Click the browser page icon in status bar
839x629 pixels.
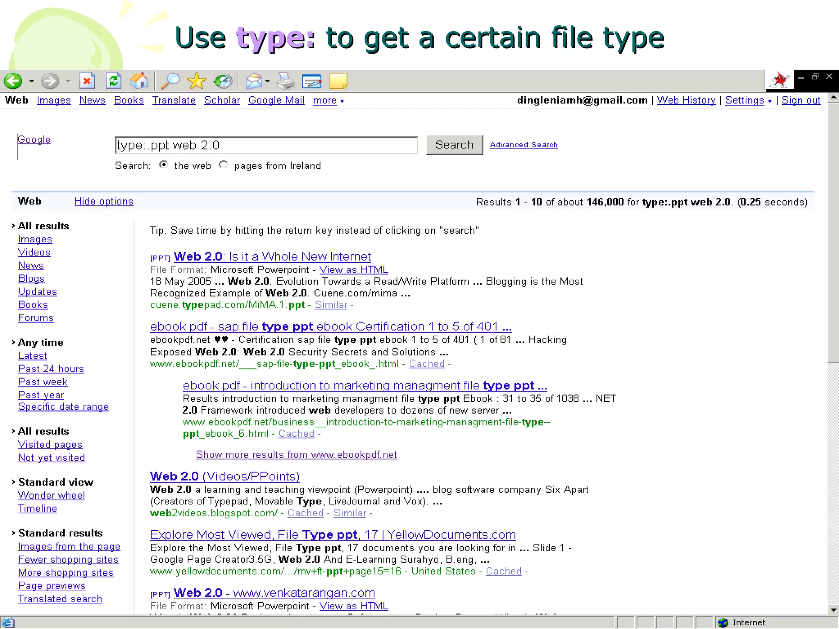click(x=7, y=622)
